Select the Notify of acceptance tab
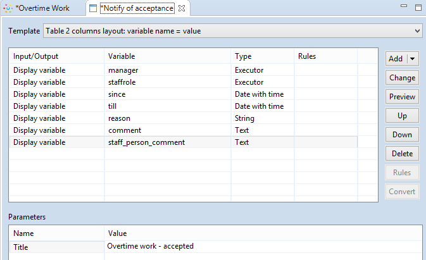This screenshot has width=426, height=260. tap(137, 8)
